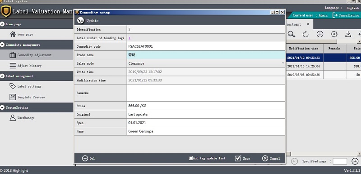Click the Spec. field 01.01.2021
This screenshot has width=361, height=174.
pyautogui.click(x=206, y=123)
